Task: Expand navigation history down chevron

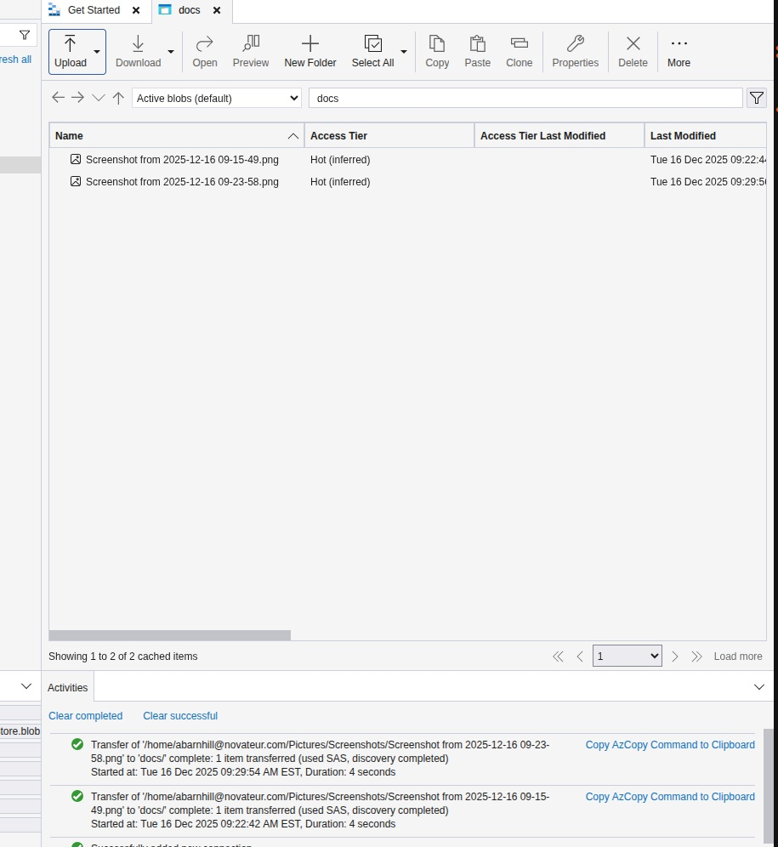Action: (99, 98)
